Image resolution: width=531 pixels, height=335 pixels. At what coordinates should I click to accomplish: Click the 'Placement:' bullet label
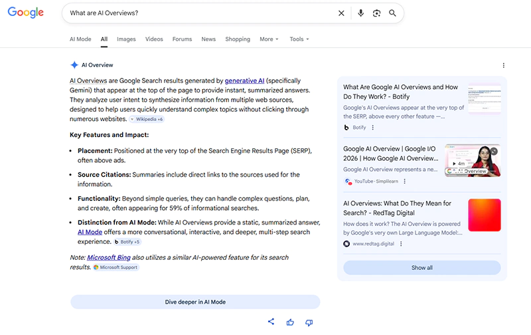point(95,151)
